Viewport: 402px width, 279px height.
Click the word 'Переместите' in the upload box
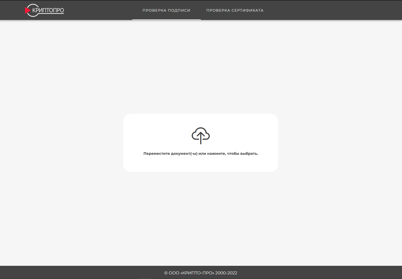click(x=157, y=153)
